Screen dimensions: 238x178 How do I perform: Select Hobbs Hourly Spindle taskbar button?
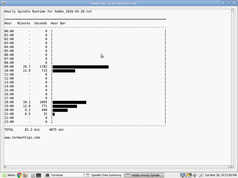pyautogui.click(x=144, y=175)
